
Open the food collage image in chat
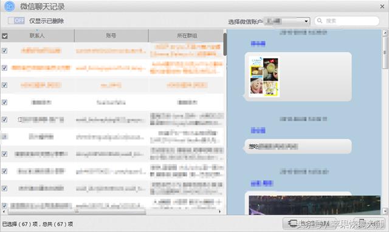tap(264, 76)
